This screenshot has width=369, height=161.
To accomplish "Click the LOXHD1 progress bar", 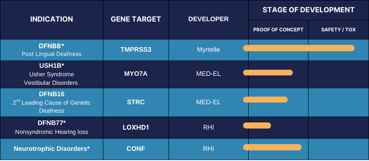I will click(257, 125).
